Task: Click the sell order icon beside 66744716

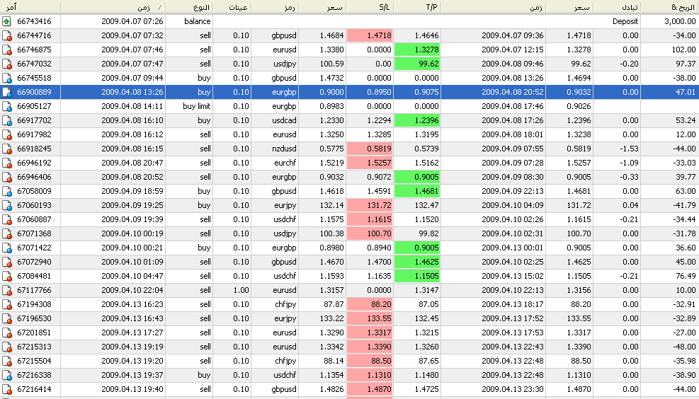Action: pyautogui.click(x=7, y=35)
